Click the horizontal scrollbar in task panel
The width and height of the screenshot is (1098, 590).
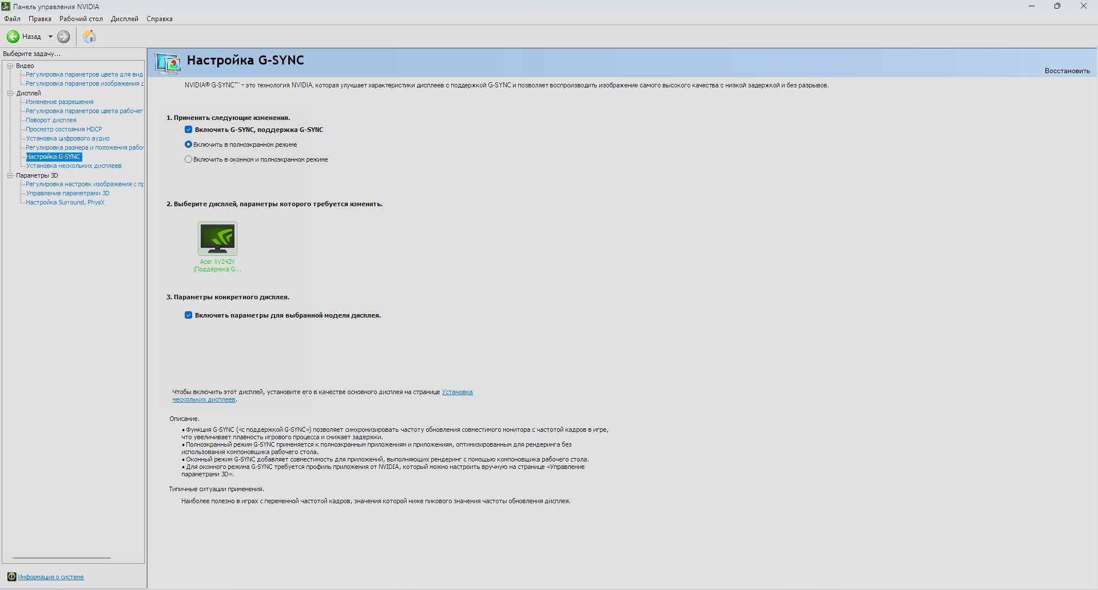[62, 557]
